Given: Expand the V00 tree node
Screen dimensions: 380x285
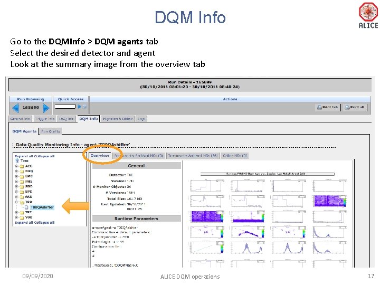Looking at the screenshot, I should 16,217.
